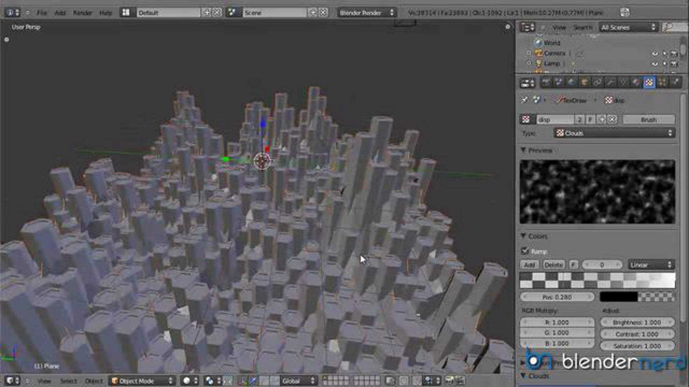Image resolution: width=689 pixels, height=387 pixels.
Task: Open the Texture properties tab icon
Action: (x=649, y=83)
